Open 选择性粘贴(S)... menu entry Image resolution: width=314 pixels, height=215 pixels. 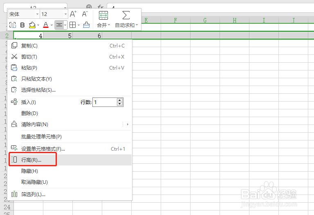click(70, 90)
